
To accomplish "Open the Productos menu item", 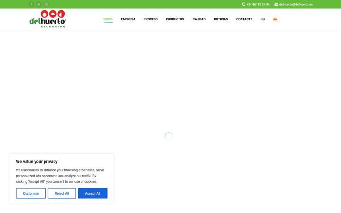I will point(175,19).
